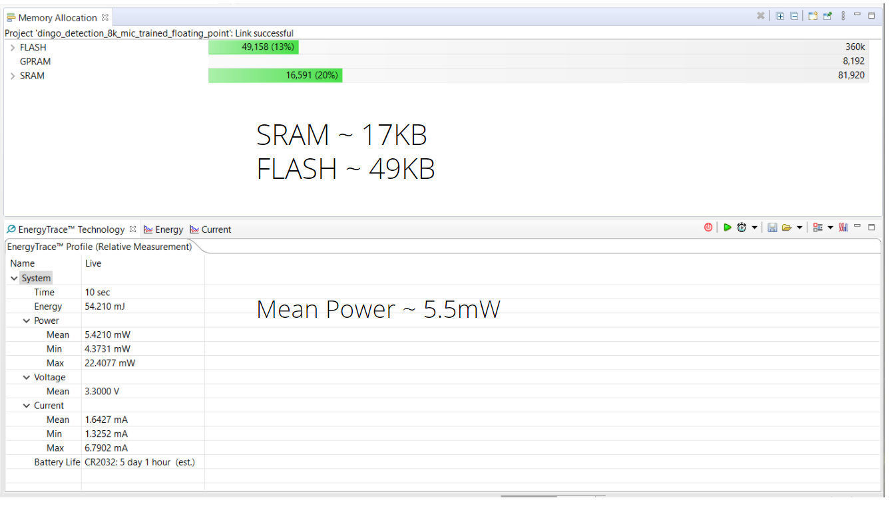Open dropdown arrow next to open-folder icon
The width and height of the screenshot is (892, 508).
tap(799, 227)
